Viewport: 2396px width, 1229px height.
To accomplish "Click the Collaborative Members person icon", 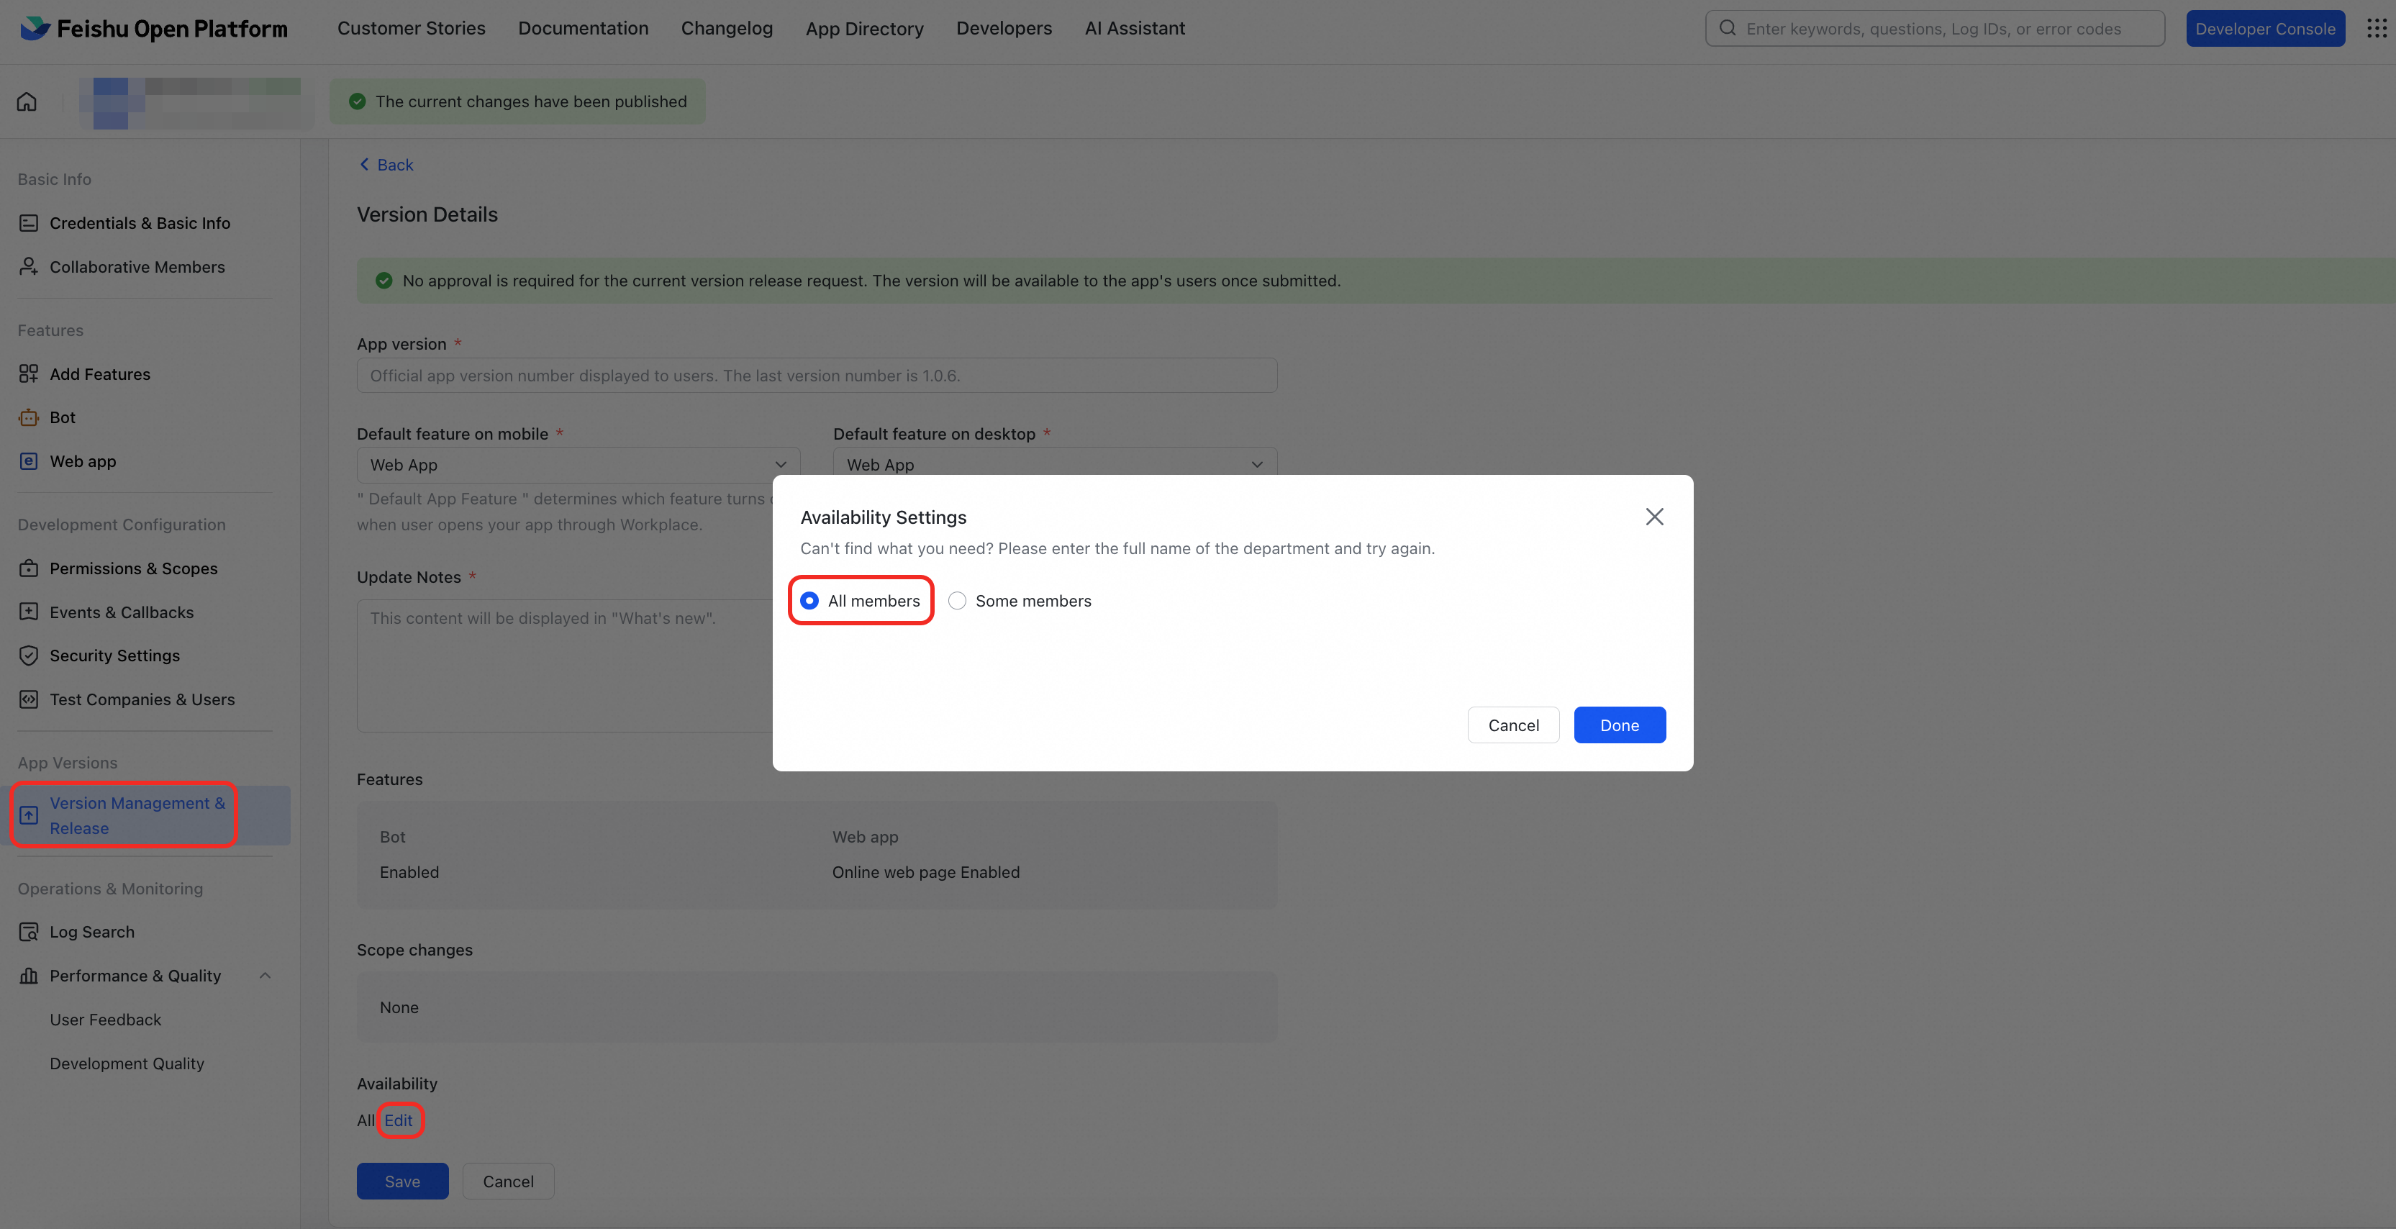I will click(29, 267).
